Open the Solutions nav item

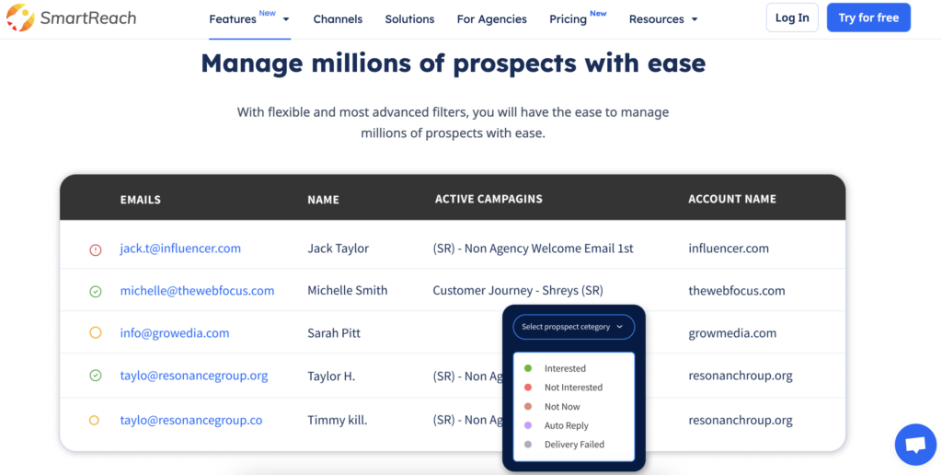[x=409, y=19]
